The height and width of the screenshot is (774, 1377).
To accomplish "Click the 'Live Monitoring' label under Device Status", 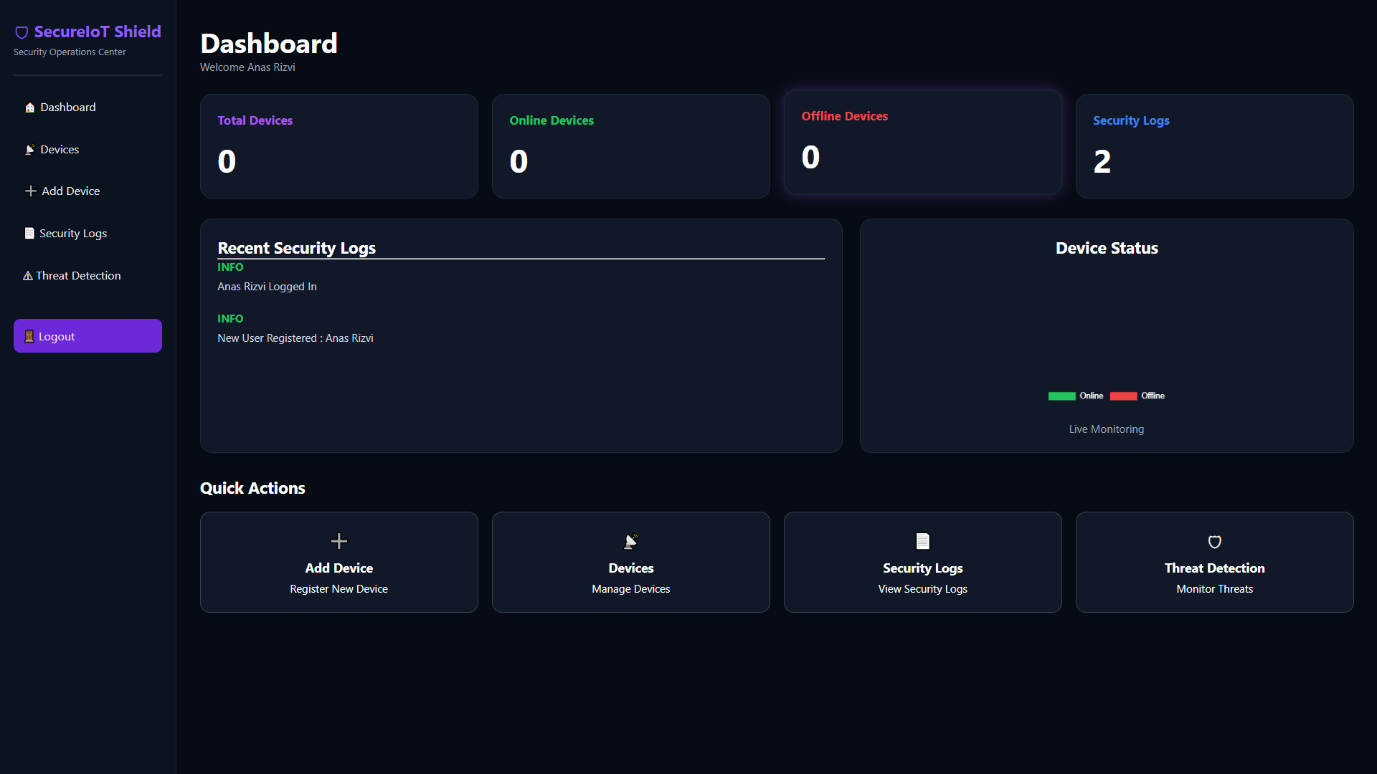I will point(1107,429).
